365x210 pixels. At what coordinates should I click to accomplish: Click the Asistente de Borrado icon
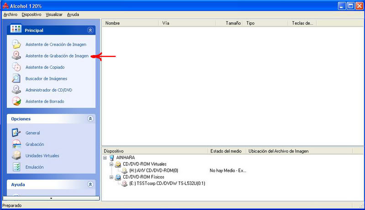[x=16, y=101]
